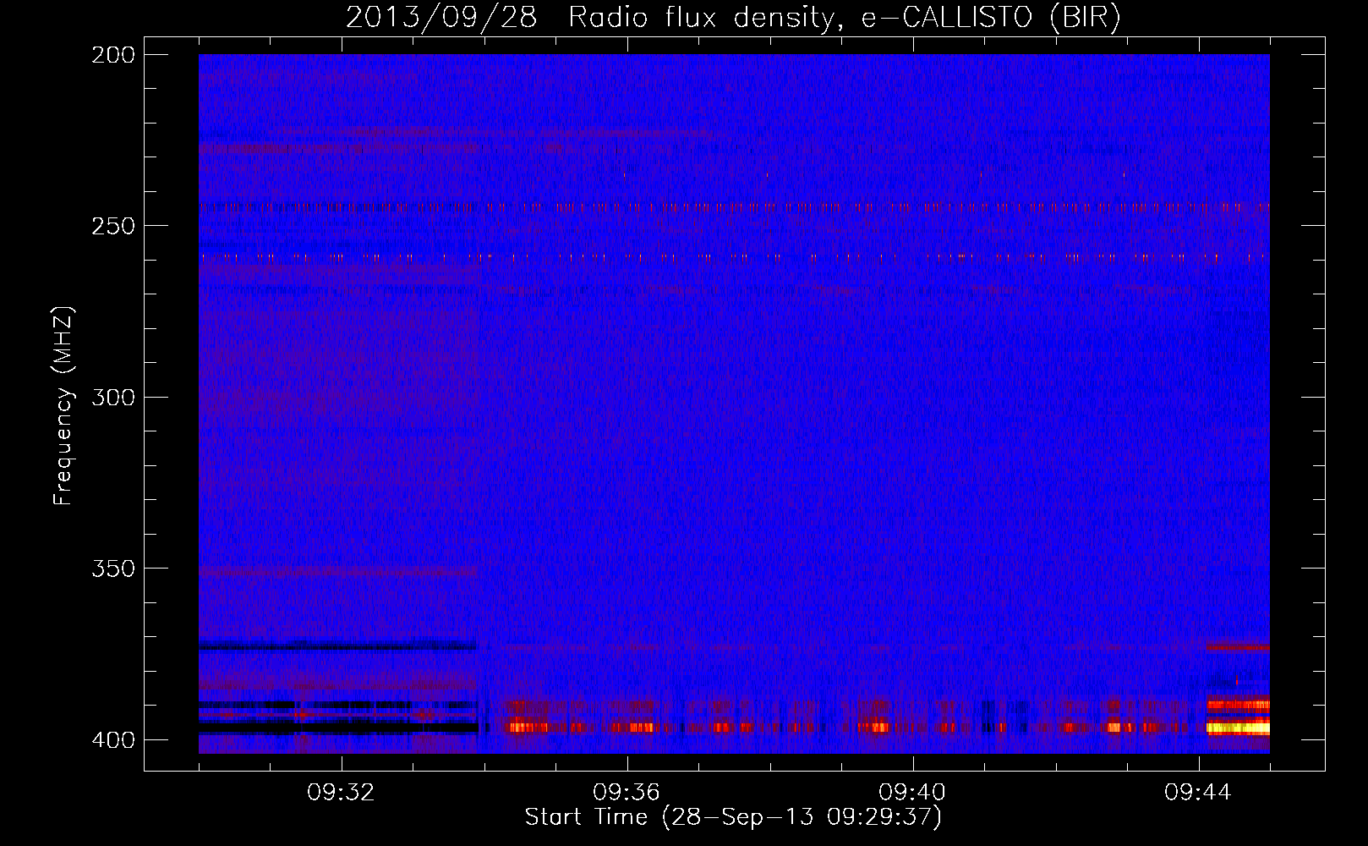The image size is (1368, 846).
Task: Click the 09:44 time tick label
Action: [1198, 793]
